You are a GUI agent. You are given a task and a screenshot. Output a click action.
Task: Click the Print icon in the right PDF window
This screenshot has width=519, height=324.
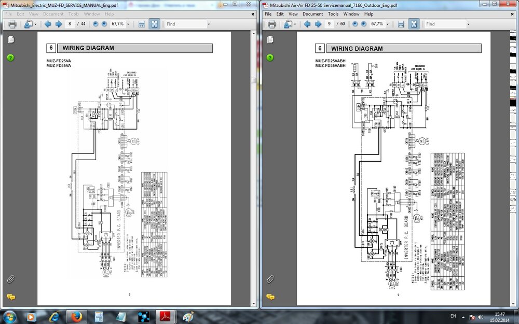[x=271, y=24]
